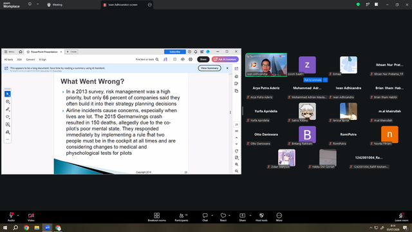
Task: Expand the dropdown arrow next to meeting info
Action: (x=37, y=4)
